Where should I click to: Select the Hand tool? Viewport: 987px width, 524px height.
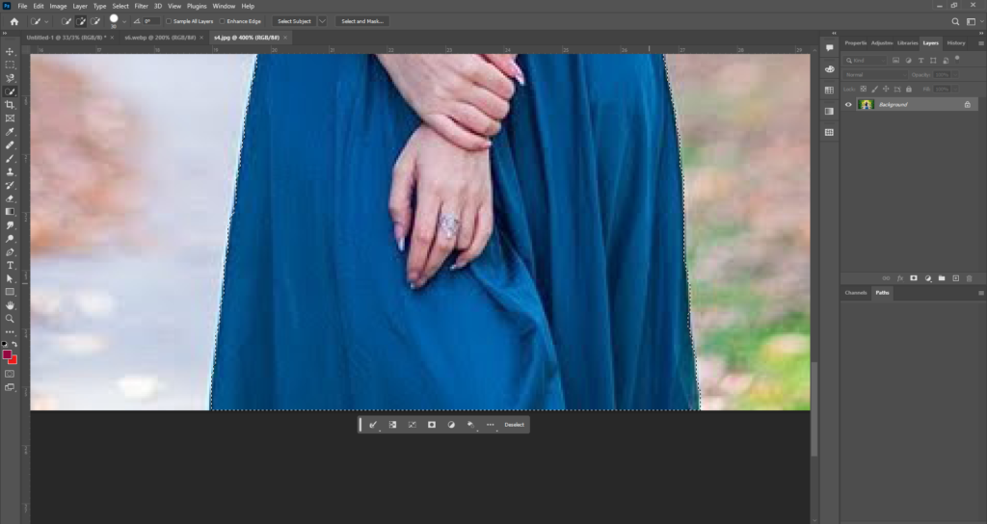point(10,304)
